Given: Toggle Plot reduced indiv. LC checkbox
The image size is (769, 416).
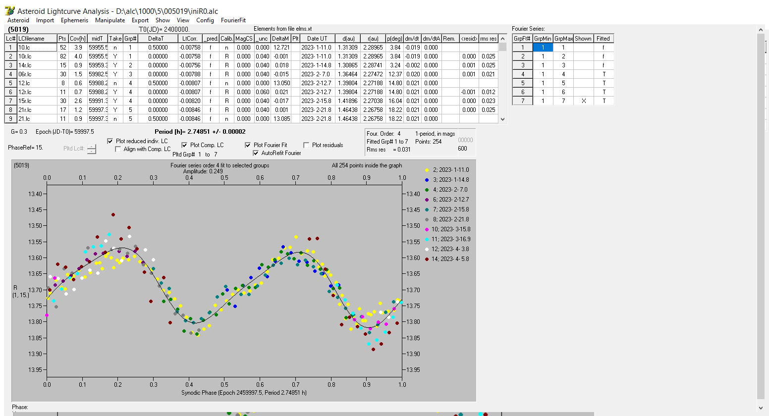Looking at the screenshot, I should pyautogui.click(x=110, y=141).
